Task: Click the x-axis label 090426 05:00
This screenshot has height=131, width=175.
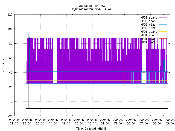Action: coord(118,122)
